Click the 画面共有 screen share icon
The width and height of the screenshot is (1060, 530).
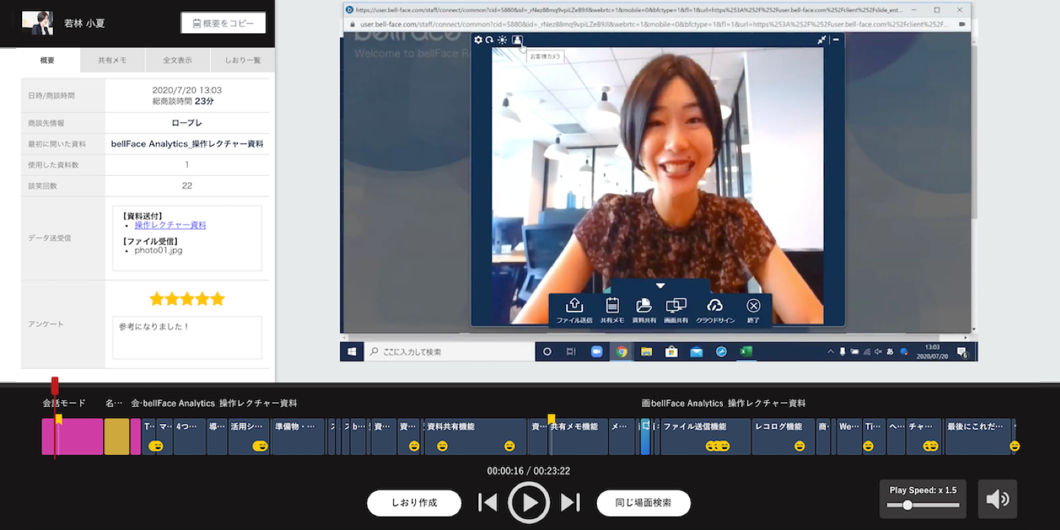(676, 306)
